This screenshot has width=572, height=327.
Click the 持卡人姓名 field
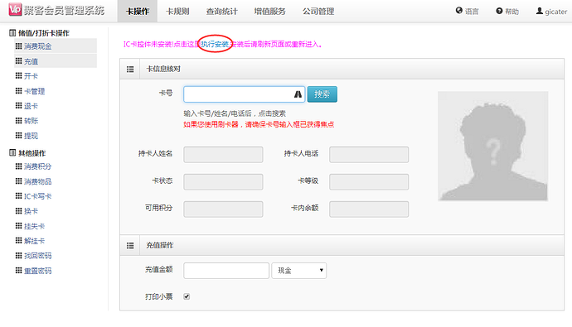(223, 155)
